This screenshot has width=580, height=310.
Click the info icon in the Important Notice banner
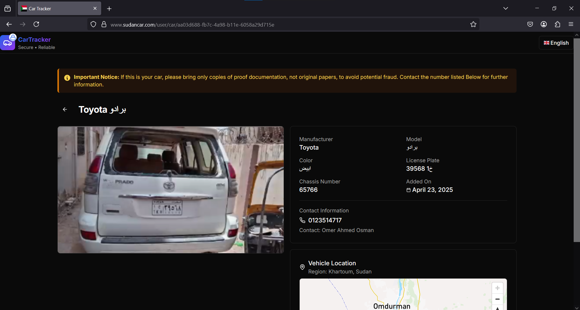[67, 78]
